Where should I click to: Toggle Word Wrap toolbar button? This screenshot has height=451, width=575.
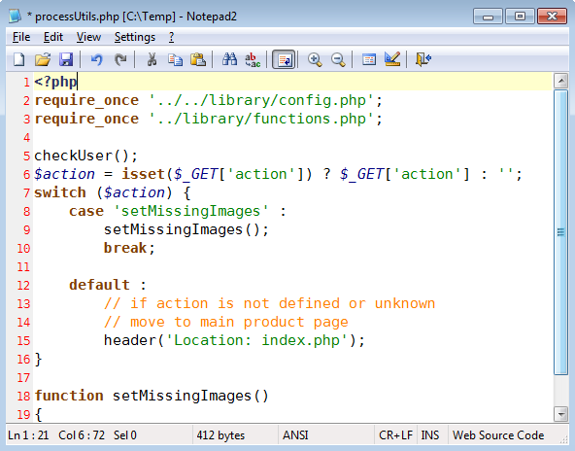pyautogui.click(x=284, y=59)
